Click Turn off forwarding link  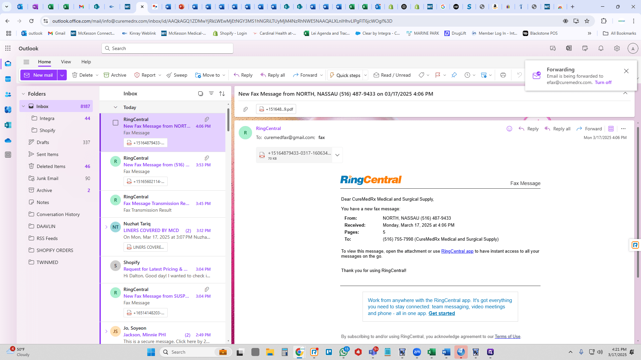click(x=603, y=82)
